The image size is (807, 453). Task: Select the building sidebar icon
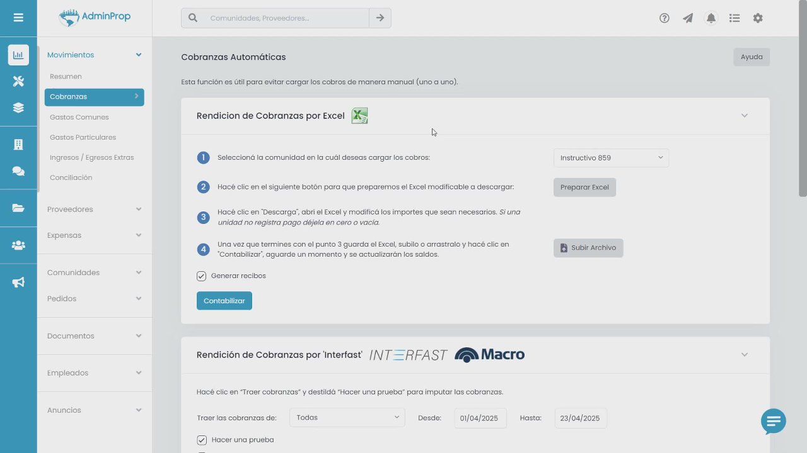pyautogui.click(x=18, y=145)
